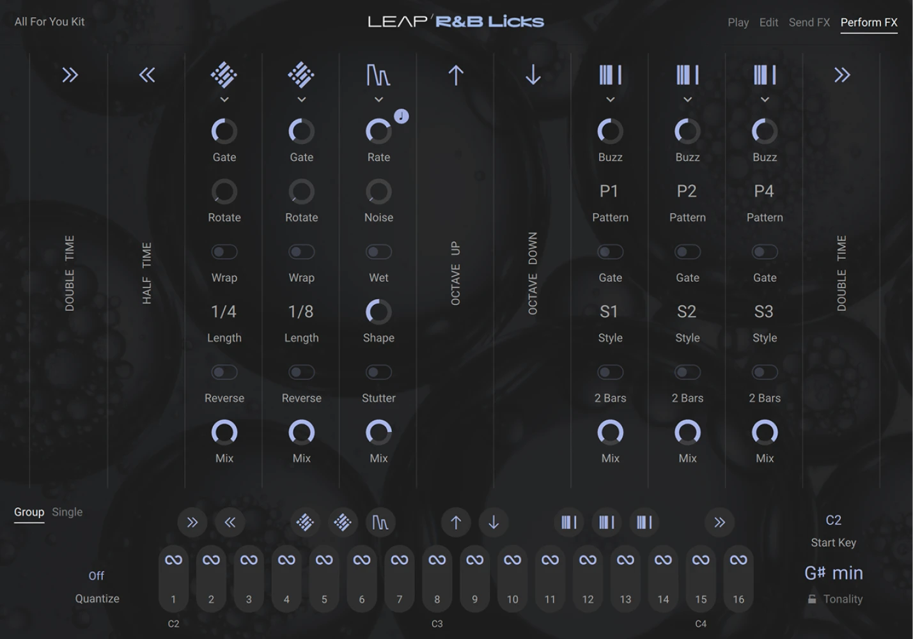Adjust the Mix knob in the Noise column
Image resolution: width=913 pixels, height=639 pixels.
(x=378, y=433)
